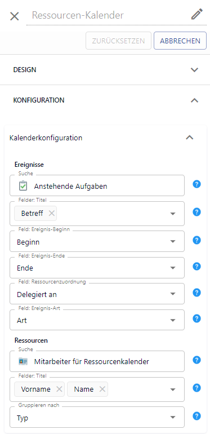Show help for Ereignis-Art field
210x434 pixels.
(x=196, y=318)
